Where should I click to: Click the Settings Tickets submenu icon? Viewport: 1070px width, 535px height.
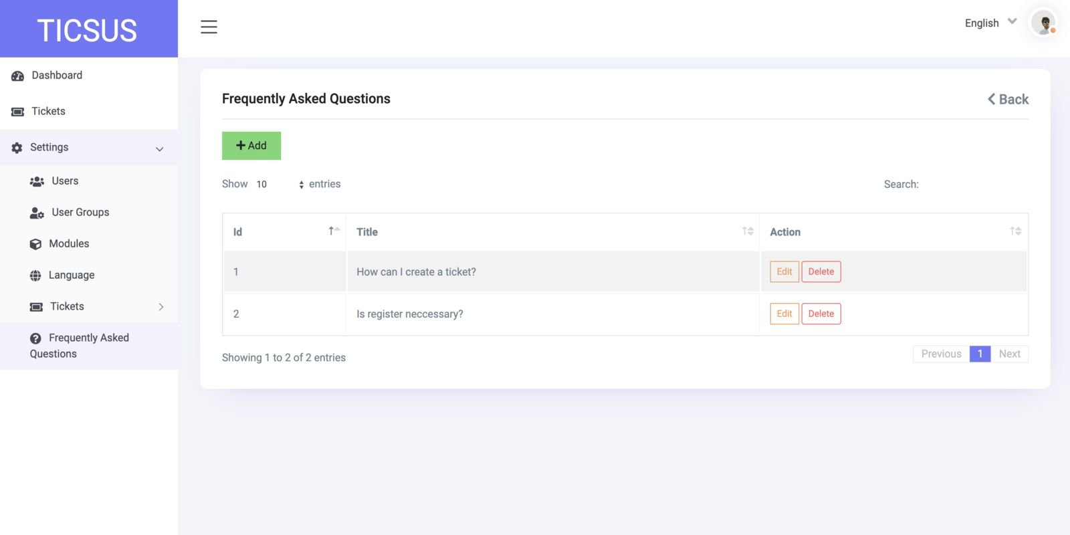[36, 307]
